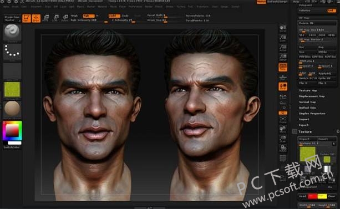Open the green texture slot on left shelf
340x209 pixels.
(x=12, y=90)
